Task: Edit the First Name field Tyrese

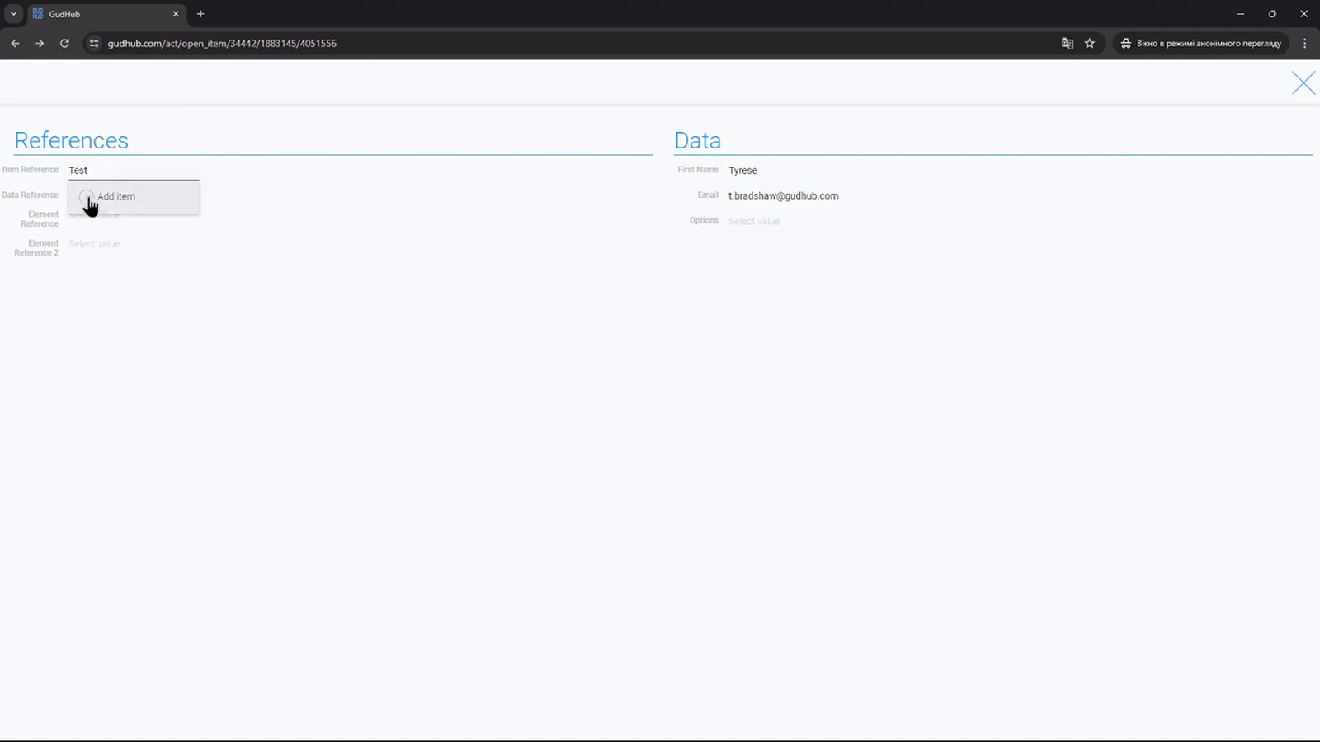Action: pyautogui.click(x=742, y=171)
